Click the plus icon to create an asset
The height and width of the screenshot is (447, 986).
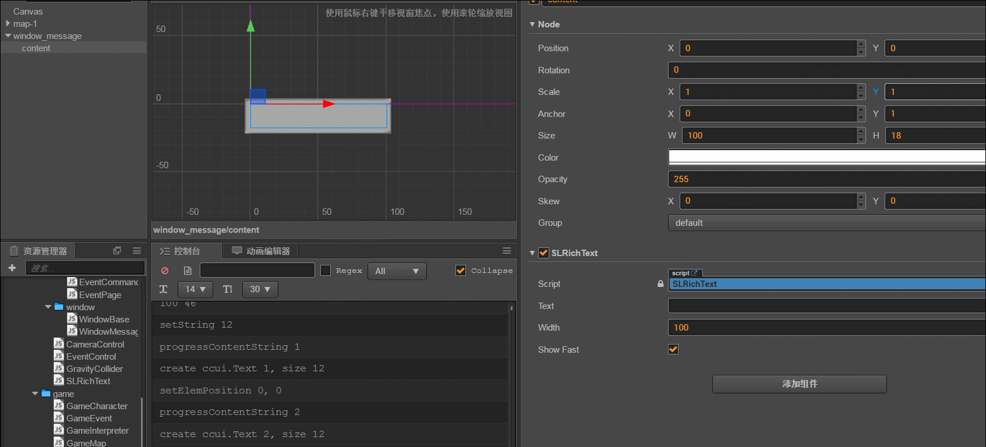(12, 268)
